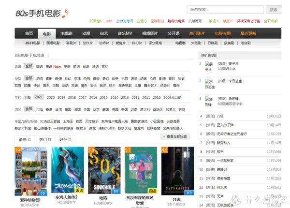Open the SINKHOLE 地陷 movie poster

coord(104,170)
